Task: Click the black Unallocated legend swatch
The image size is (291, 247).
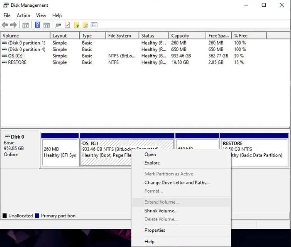Action: pos(5,216)
